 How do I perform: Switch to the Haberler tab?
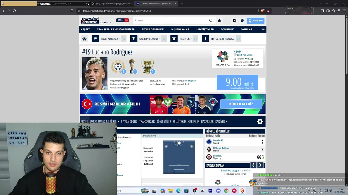tap(194, 122)
